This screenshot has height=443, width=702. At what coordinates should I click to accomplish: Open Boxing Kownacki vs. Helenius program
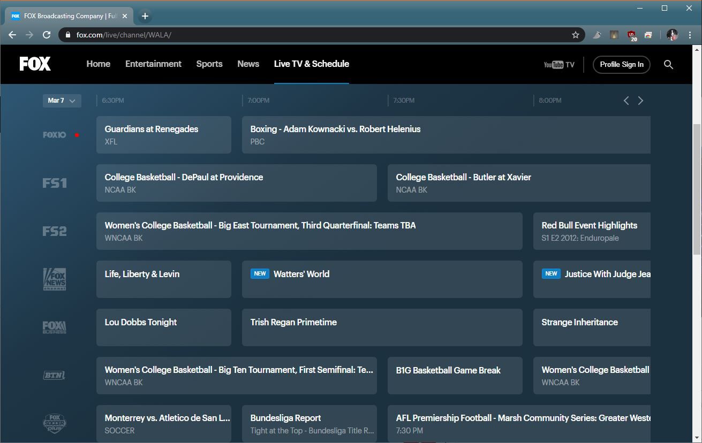tap(446, 135)
